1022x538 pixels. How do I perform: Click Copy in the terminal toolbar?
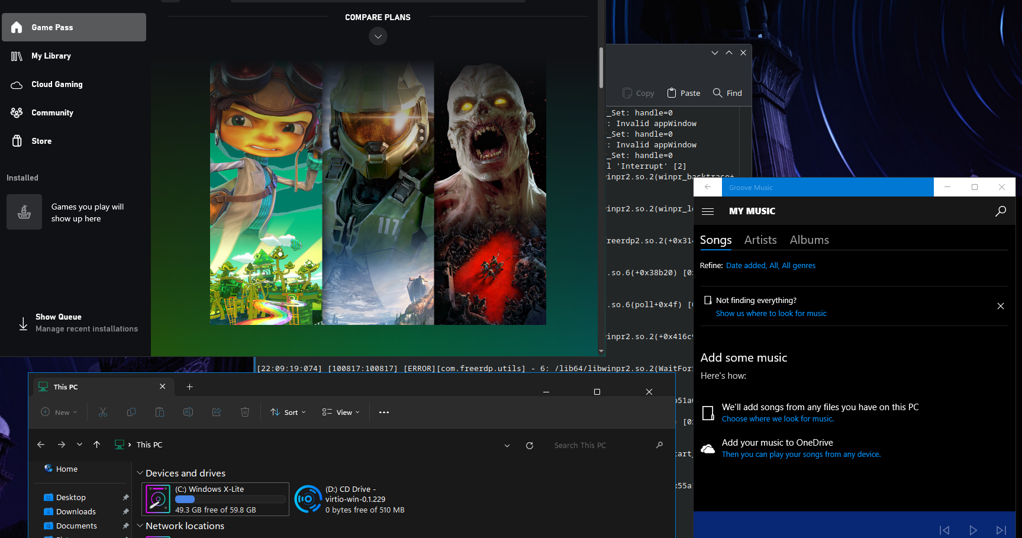pyautogui.click(x=639, y=93)
